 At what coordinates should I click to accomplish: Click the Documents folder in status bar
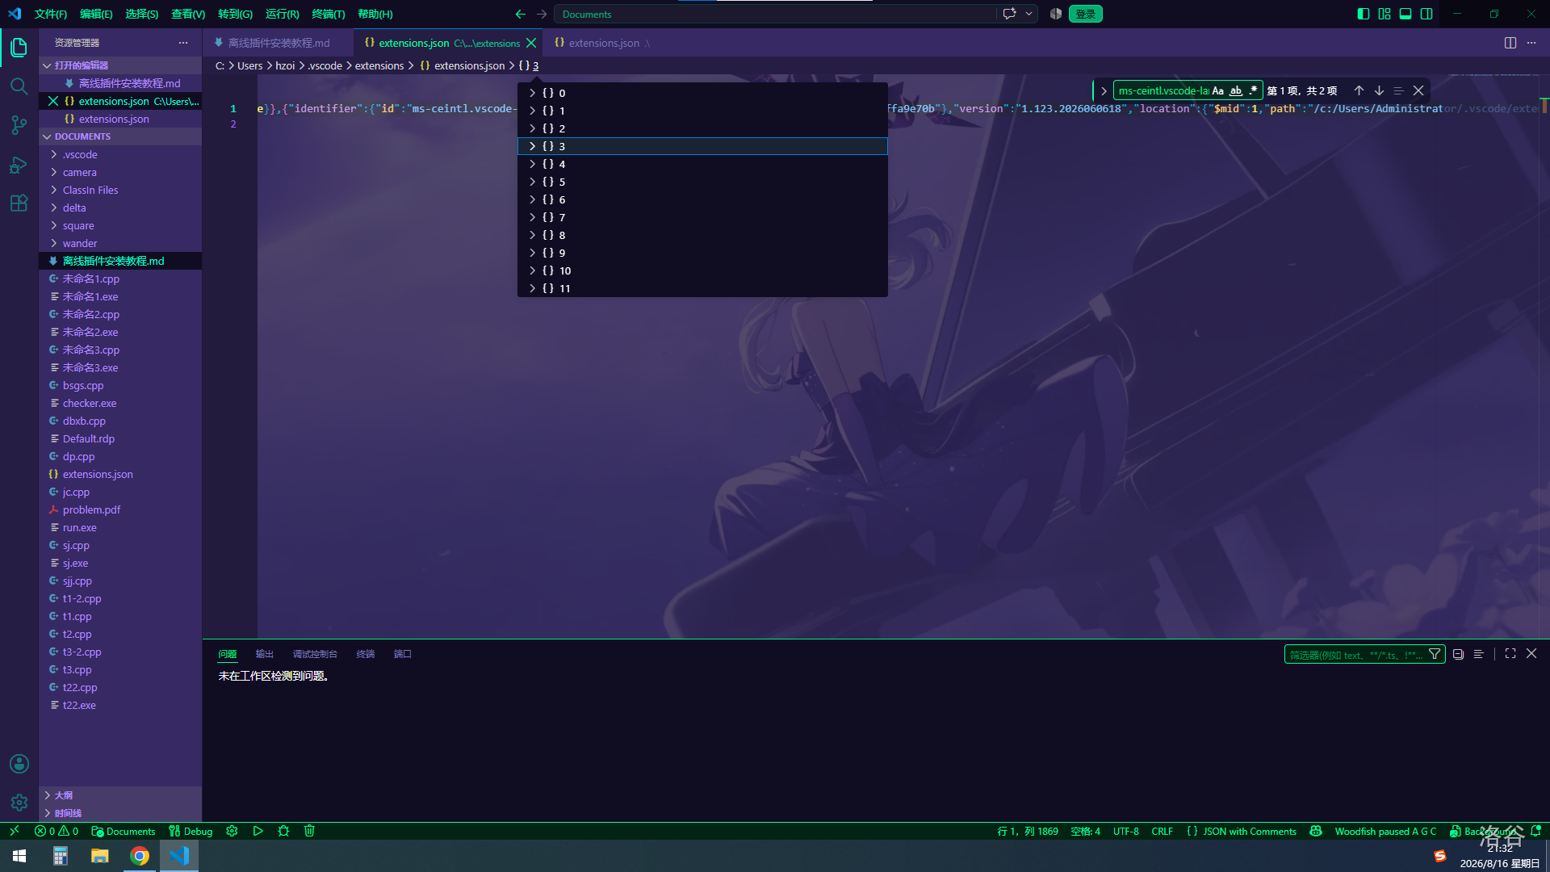[124, 831]
